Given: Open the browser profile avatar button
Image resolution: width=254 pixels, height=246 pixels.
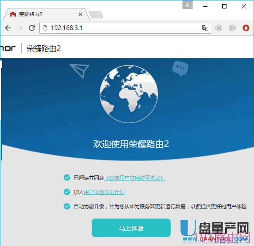Looking at the screenshot, I should [x=188, y=5].
